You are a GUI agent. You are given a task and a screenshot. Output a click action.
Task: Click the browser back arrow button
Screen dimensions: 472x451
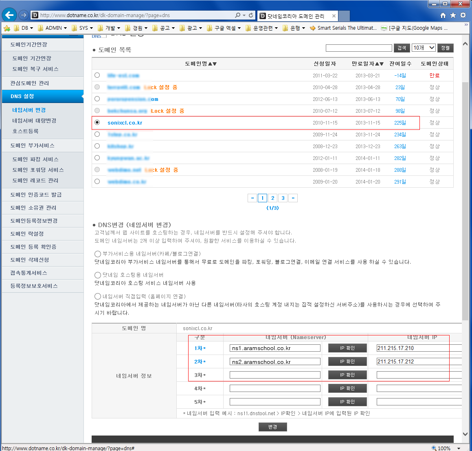pos(9,15)
